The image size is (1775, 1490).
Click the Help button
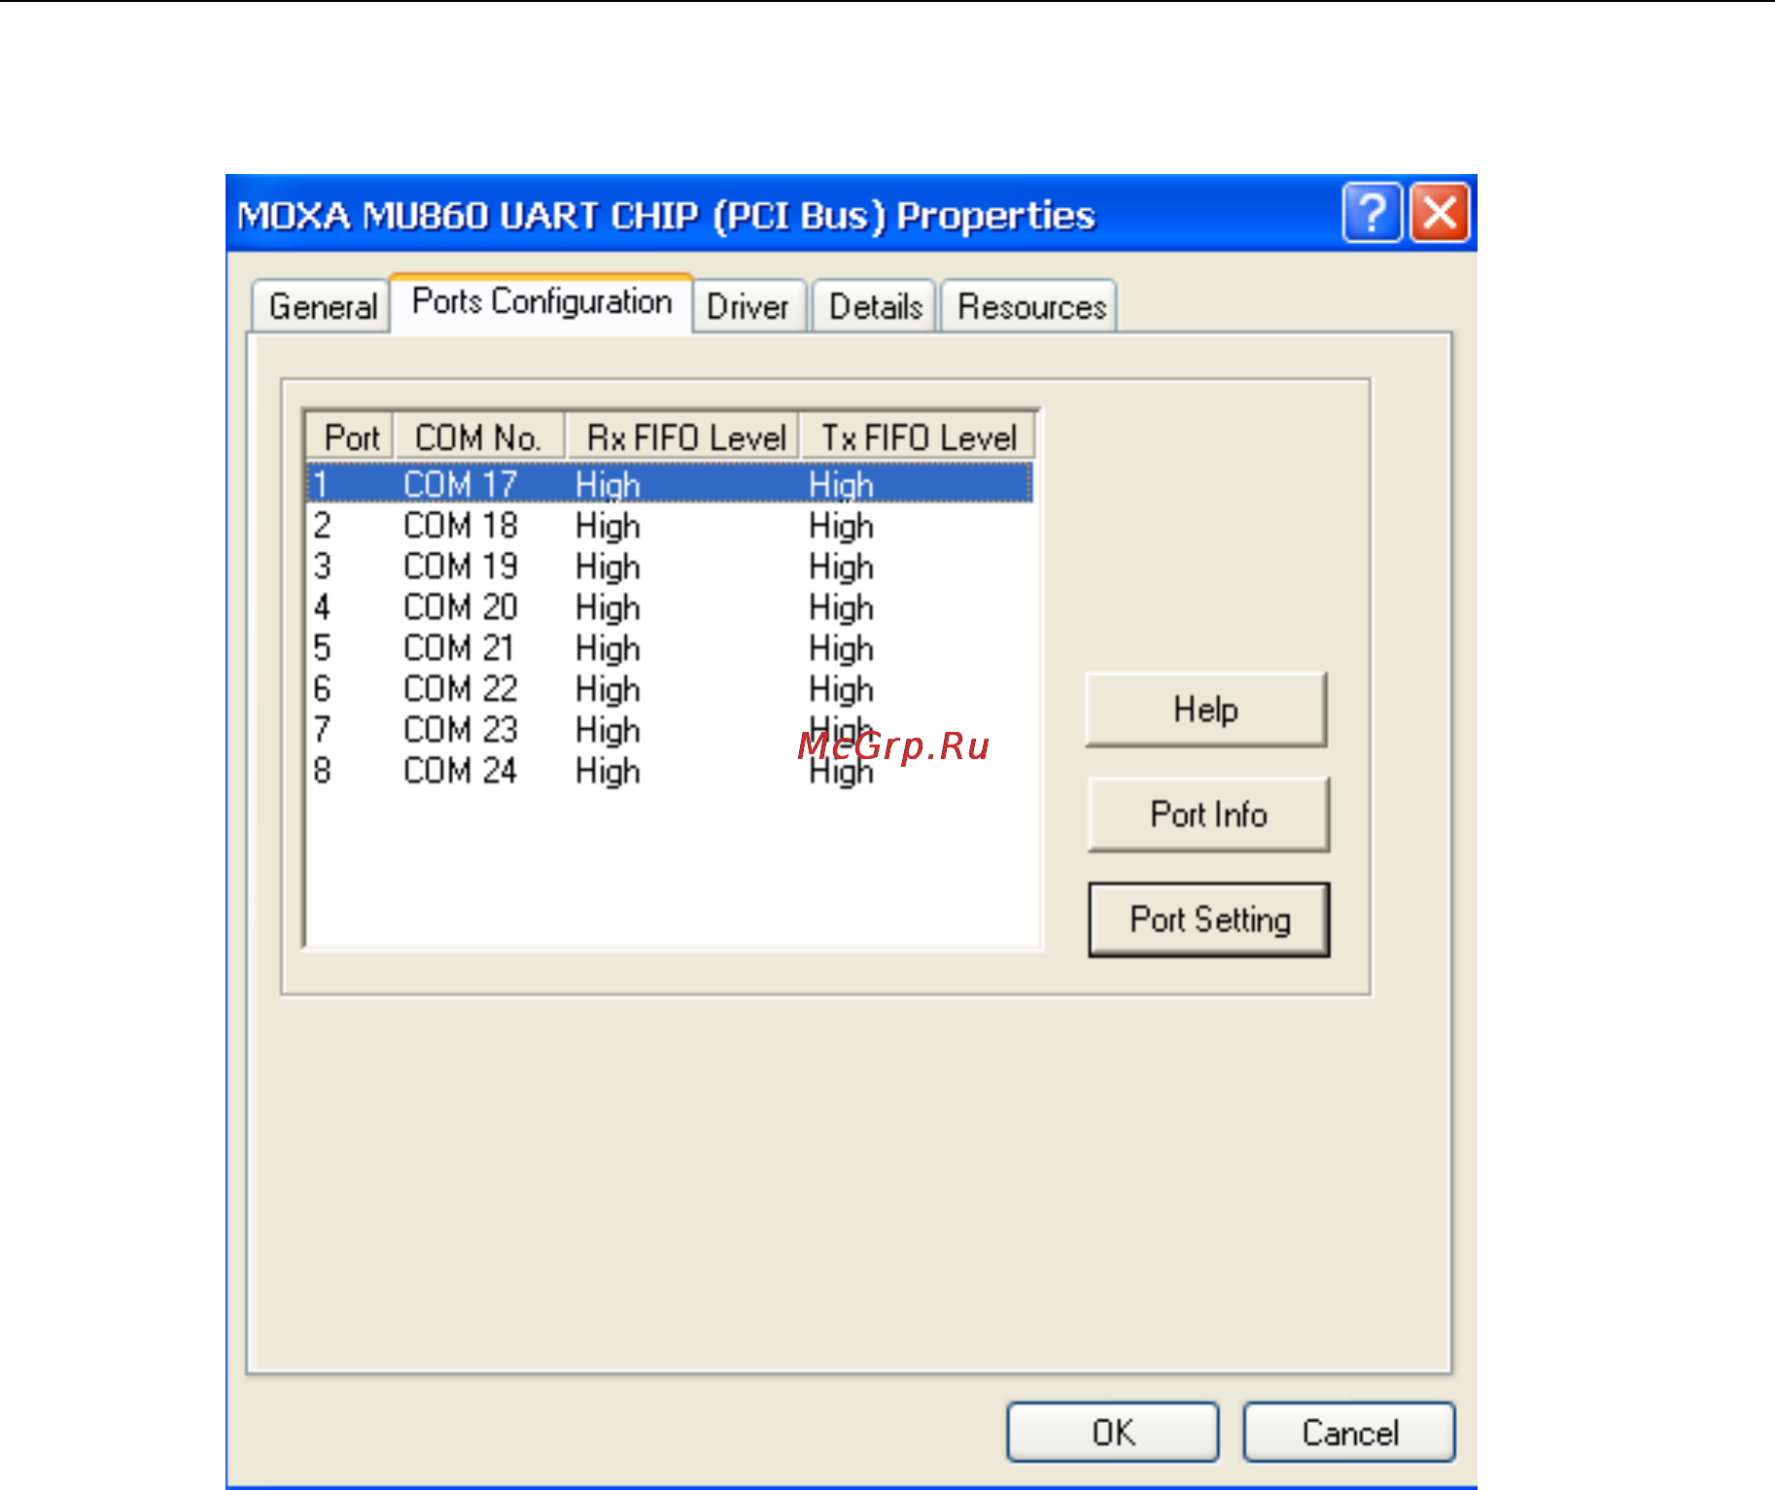[1206, 710]
